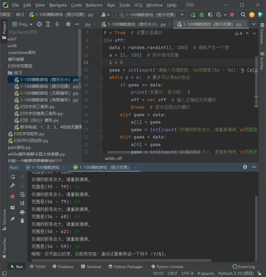
Task: Stop the running program in top toolbar
Action: click(232, 15)
